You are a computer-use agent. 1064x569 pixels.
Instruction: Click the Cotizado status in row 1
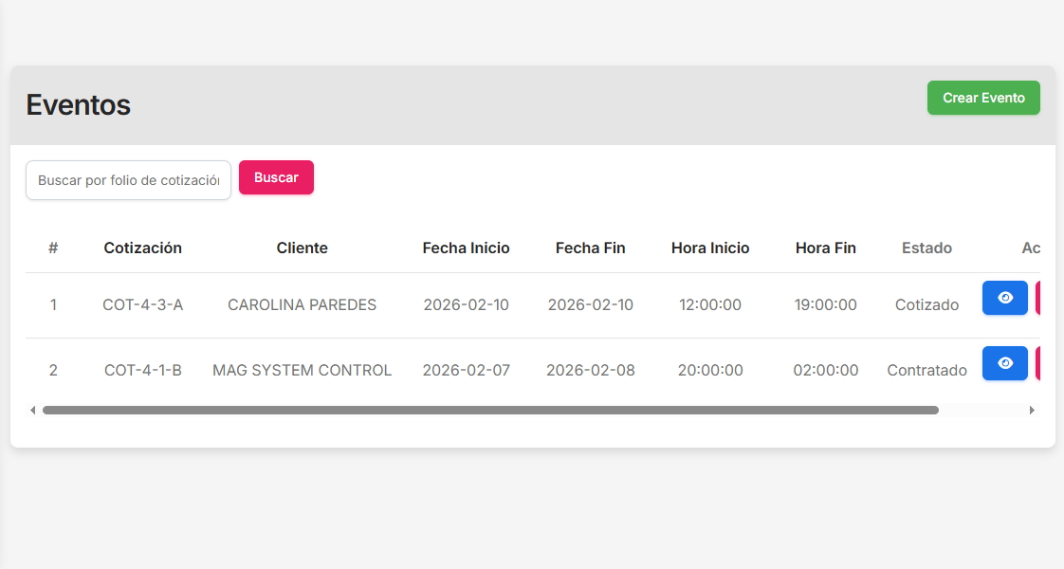[926, 305]
